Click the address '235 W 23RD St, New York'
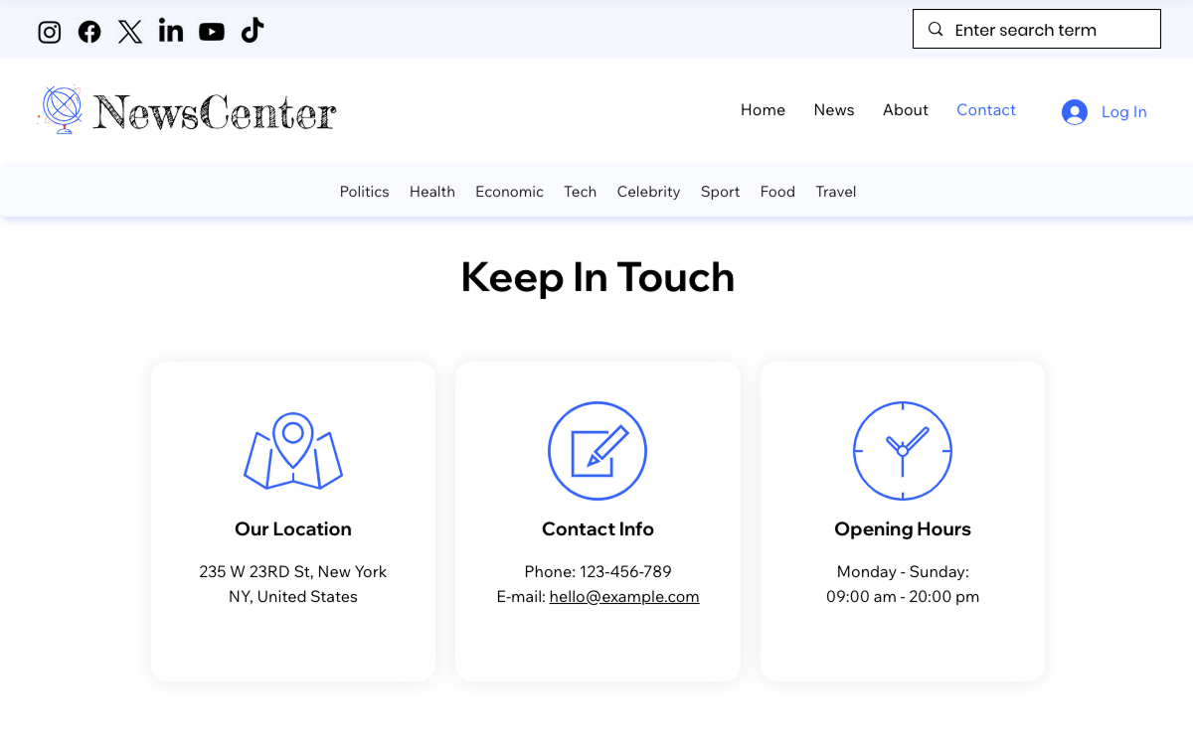Screen dimensions: 1193x743 (293, 572)
